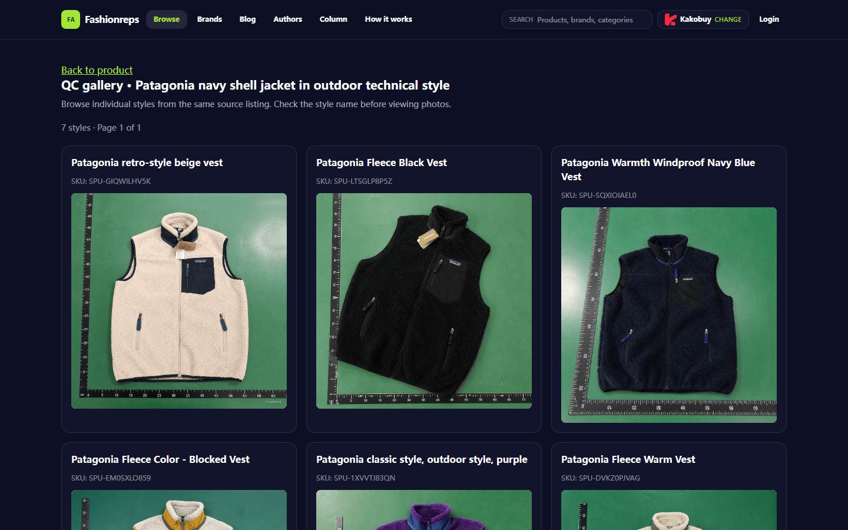Image resolution: width=848 pixels, height=530 pixels.
Task: Open the Blog menu item
Action: point(247,19)
